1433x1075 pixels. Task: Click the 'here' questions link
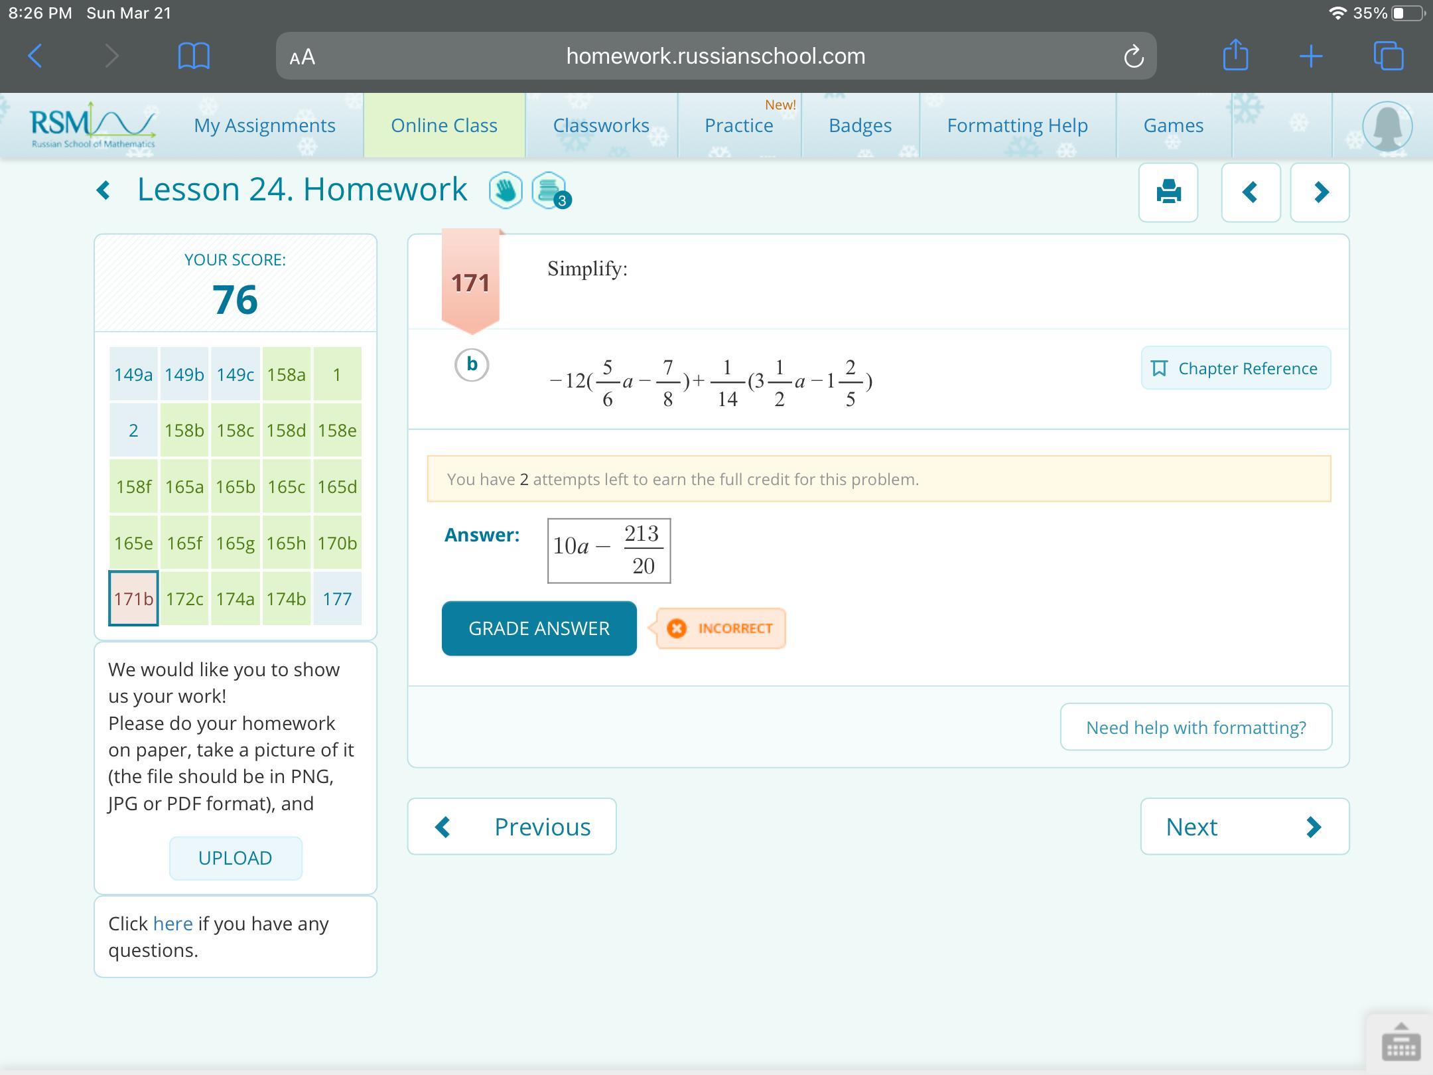172,924
